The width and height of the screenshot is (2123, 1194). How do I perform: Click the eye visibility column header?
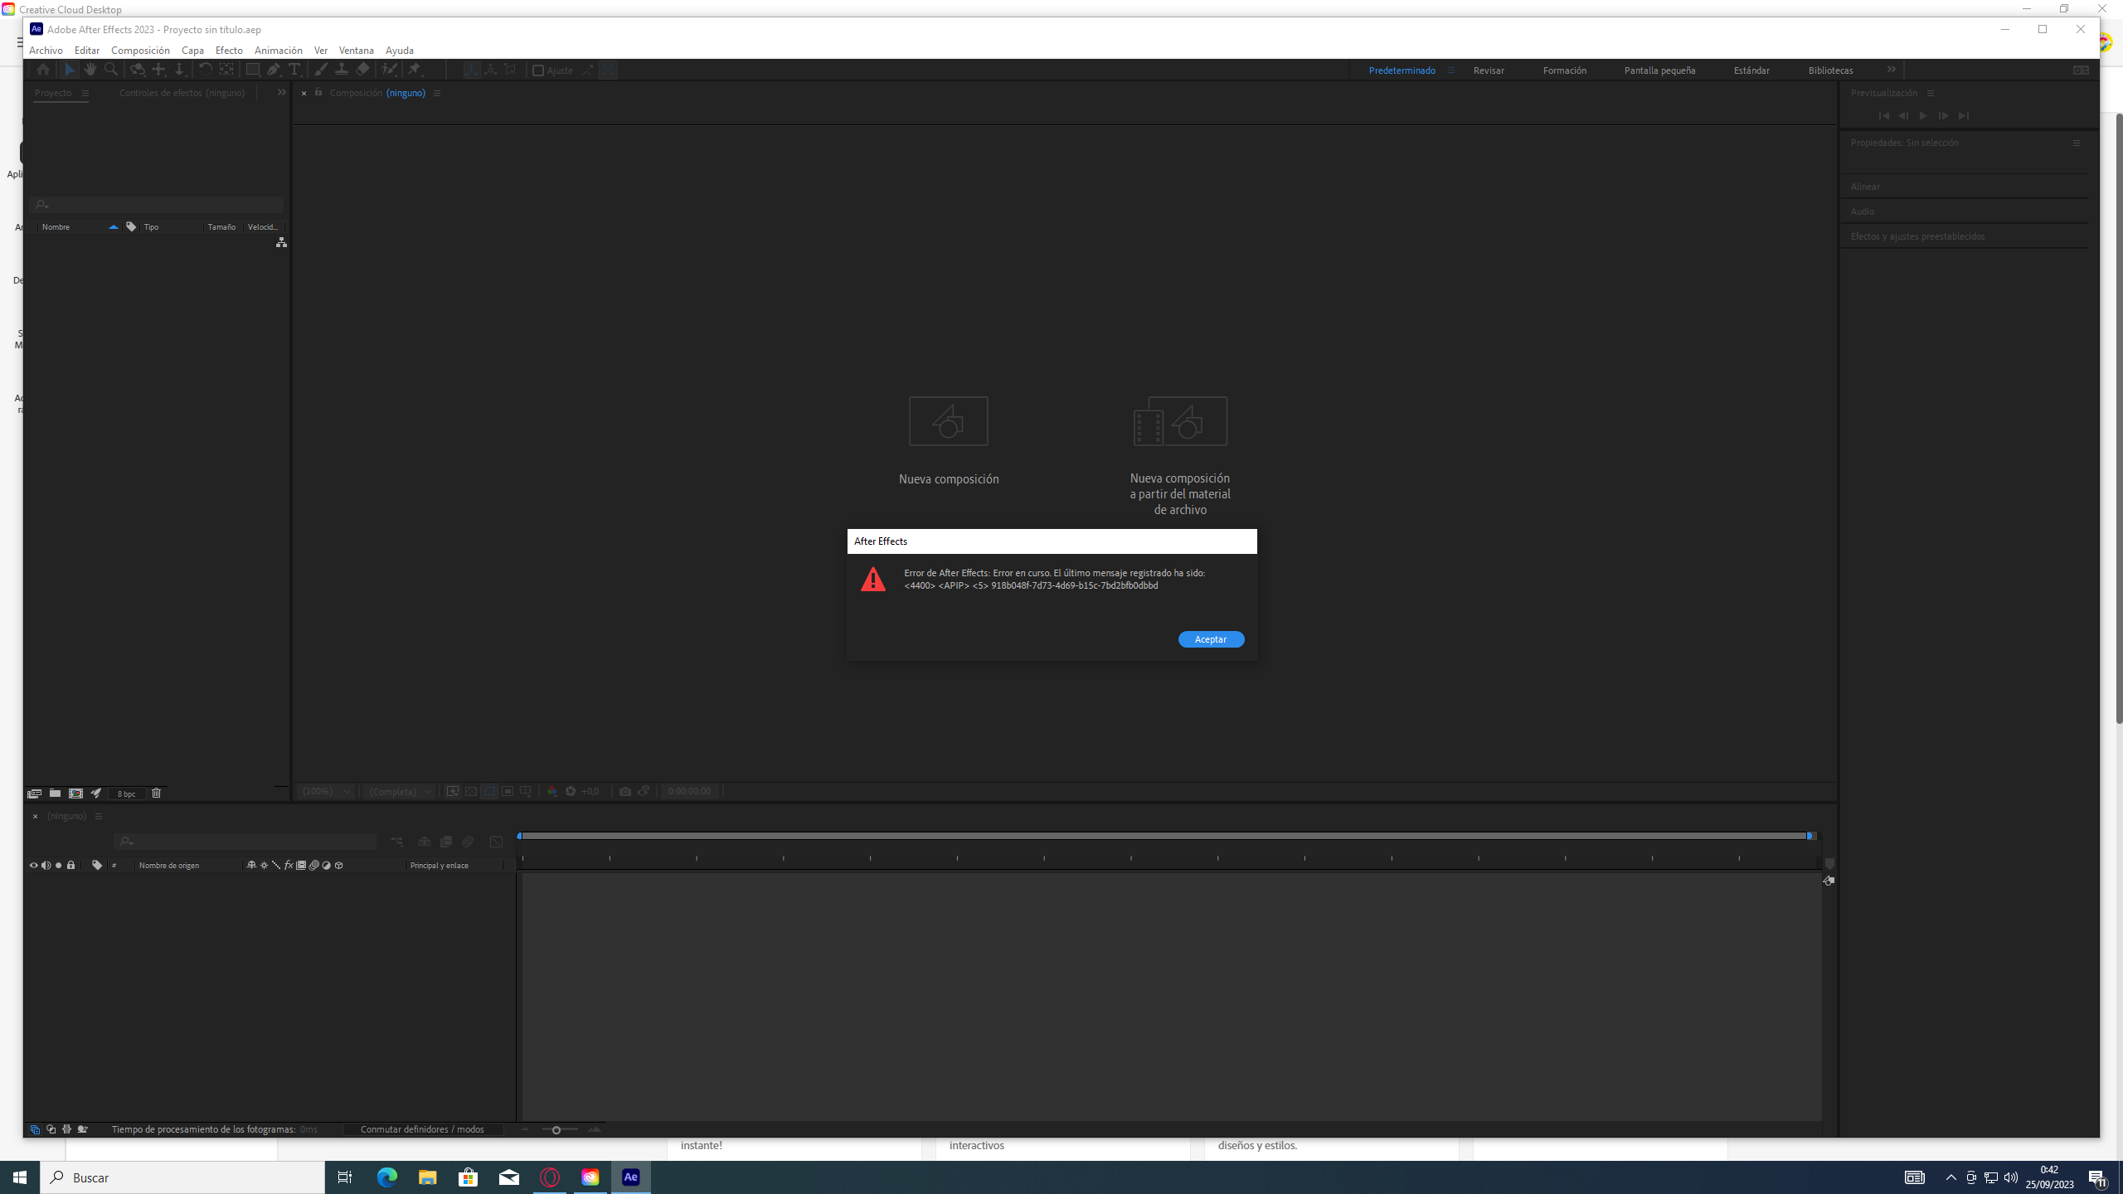pos(34,866)
